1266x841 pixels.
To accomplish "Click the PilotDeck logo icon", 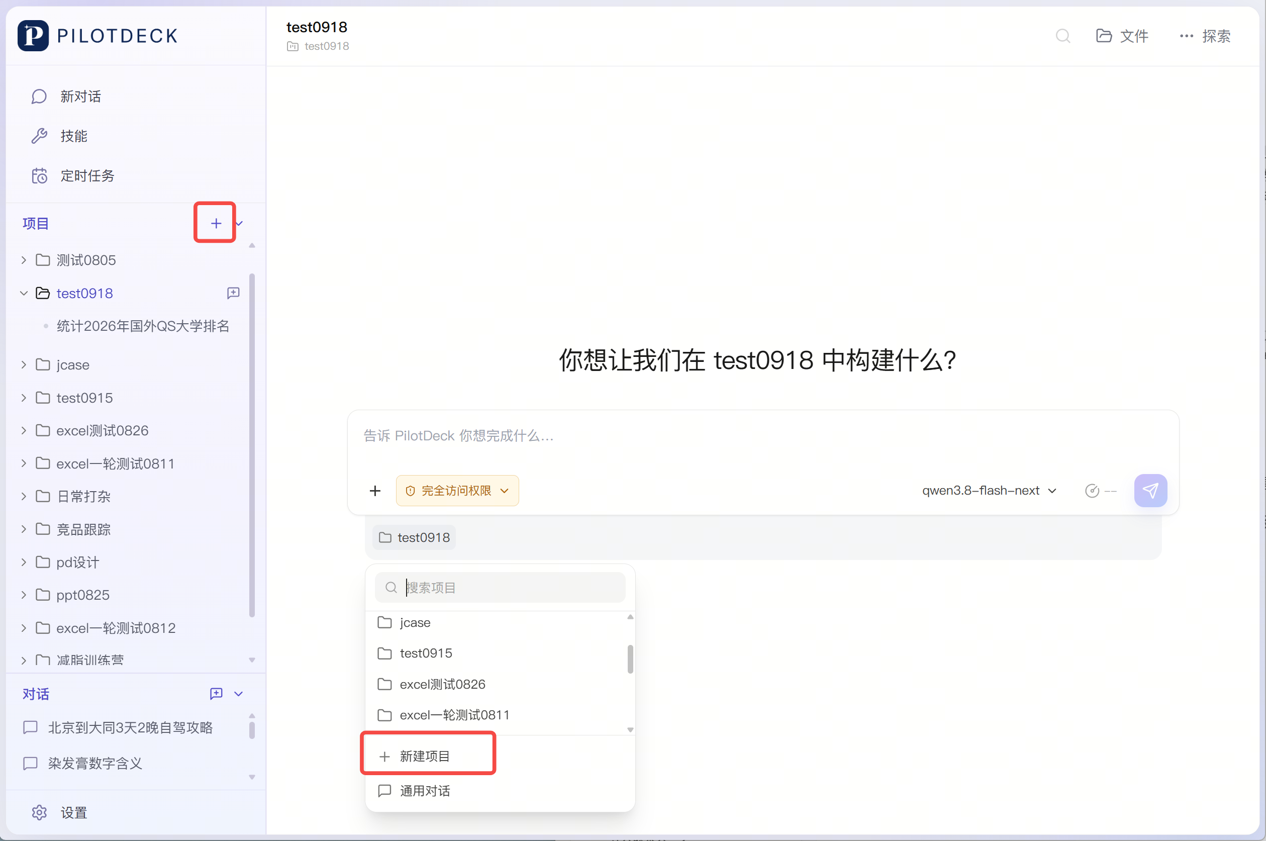I will (33, 35).
